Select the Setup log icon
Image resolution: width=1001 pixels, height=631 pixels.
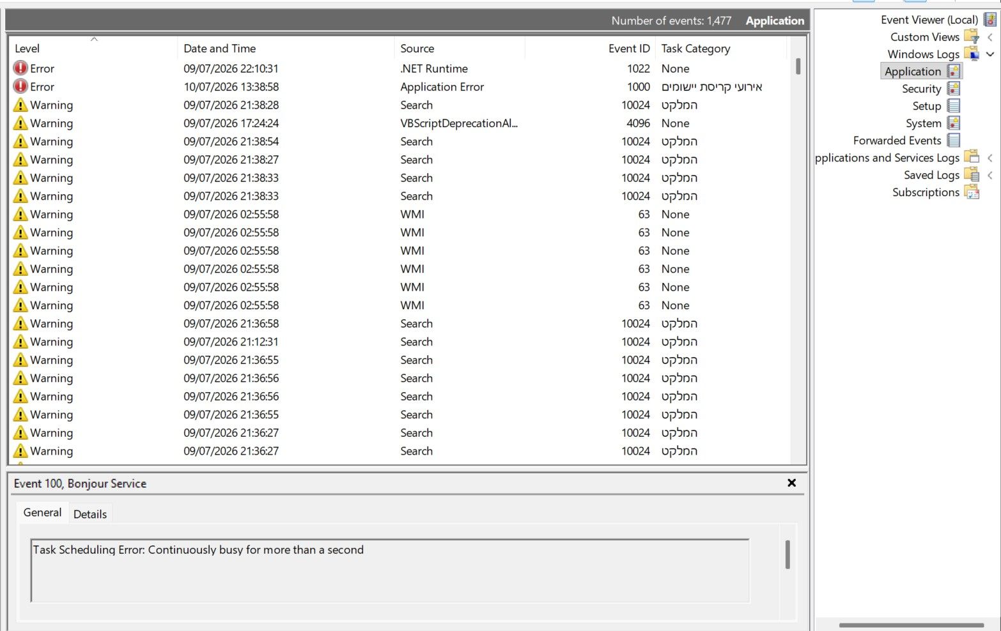tap(953, 106)
